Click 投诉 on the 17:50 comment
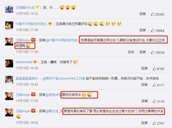 click(131, 52)
